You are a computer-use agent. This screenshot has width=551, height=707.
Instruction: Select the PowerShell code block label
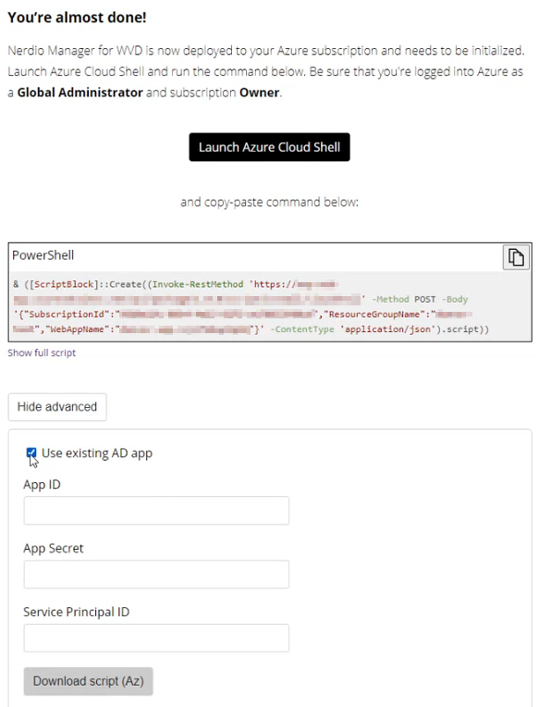pyautogui.click(x=43, y=255)
